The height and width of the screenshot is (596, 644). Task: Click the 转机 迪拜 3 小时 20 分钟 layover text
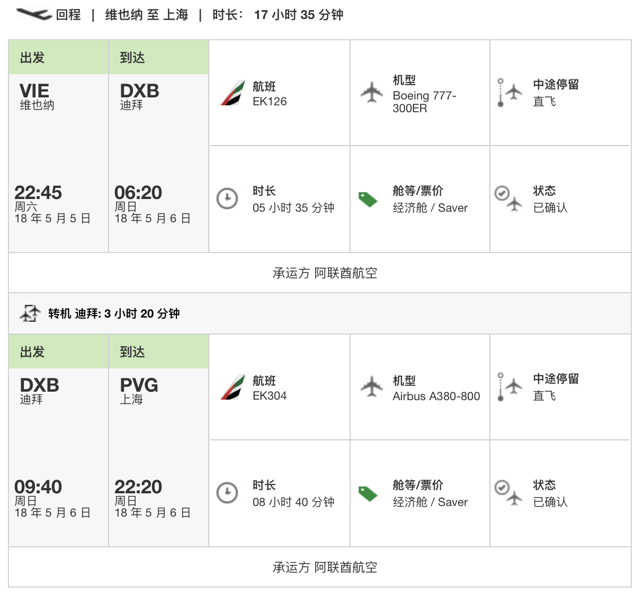114,314
